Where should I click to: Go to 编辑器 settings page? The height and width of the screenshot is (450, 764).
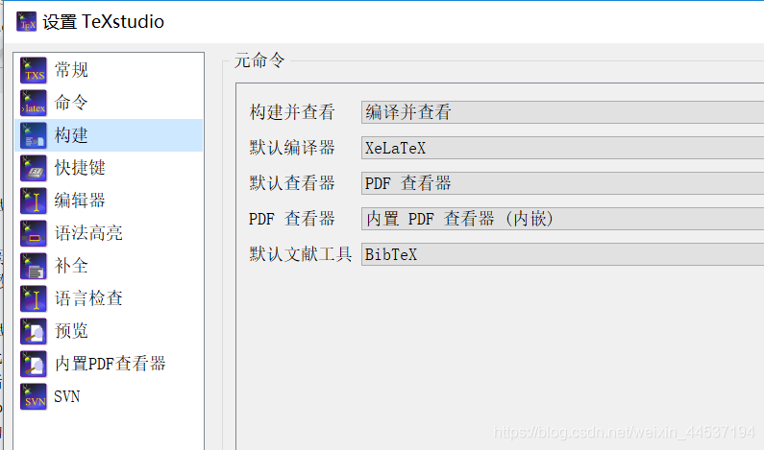pos(80,201)
